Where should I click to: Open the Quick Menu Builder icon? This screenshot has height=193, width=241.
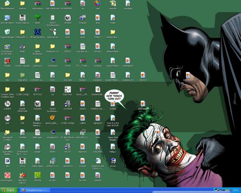pyautogui.click(x=7, y=147)
